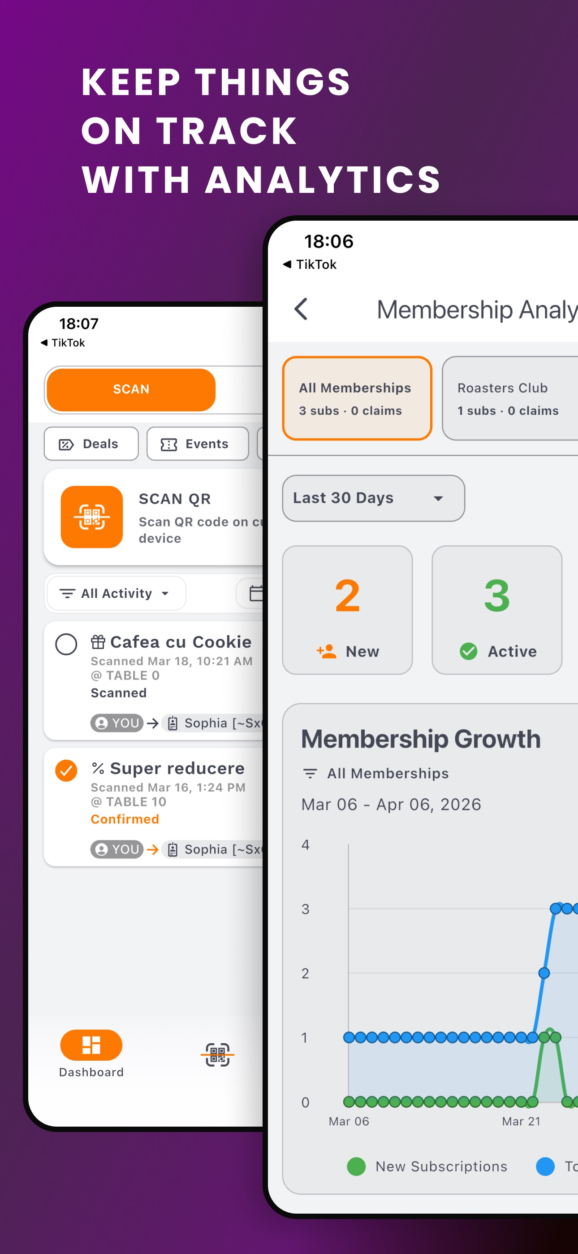Click the green Active checkmark icon
This screenshot has height=1254, width=578.
[469, 651]
